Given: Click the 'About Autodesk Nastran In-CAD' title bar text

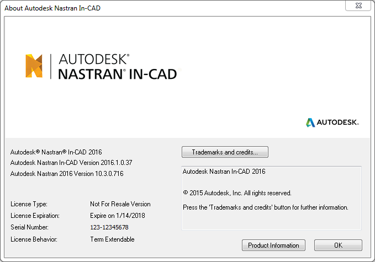Looking at the screenshot, I should pos(52,8).
